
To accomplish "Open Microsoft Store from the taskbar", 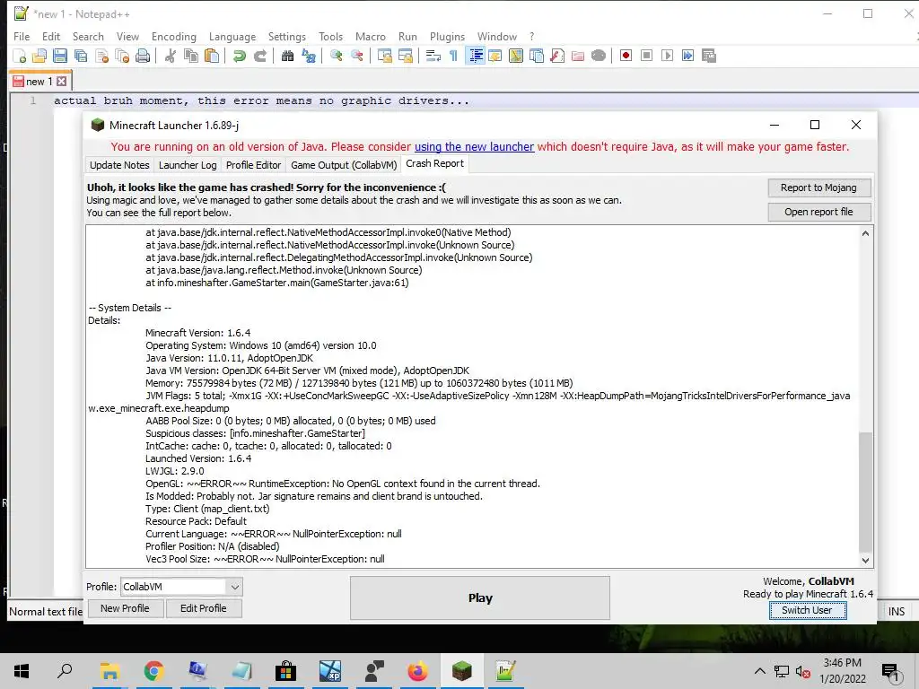I will 286,671.
